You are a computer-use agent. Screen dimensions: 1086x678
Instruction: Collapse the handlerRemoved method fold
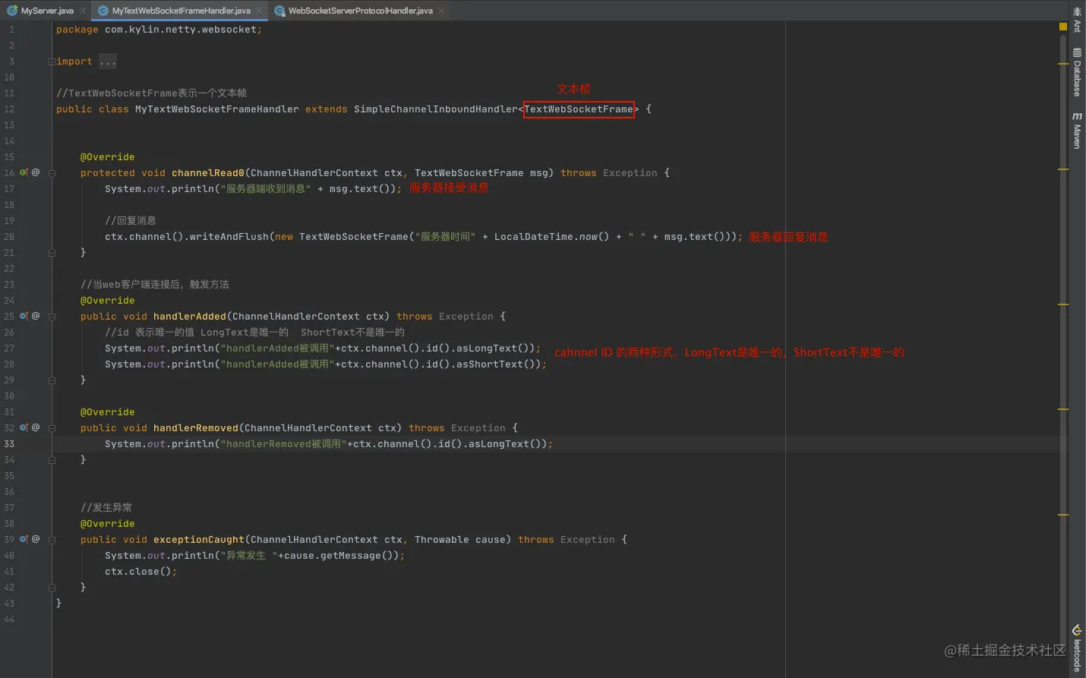click(52, 428)
